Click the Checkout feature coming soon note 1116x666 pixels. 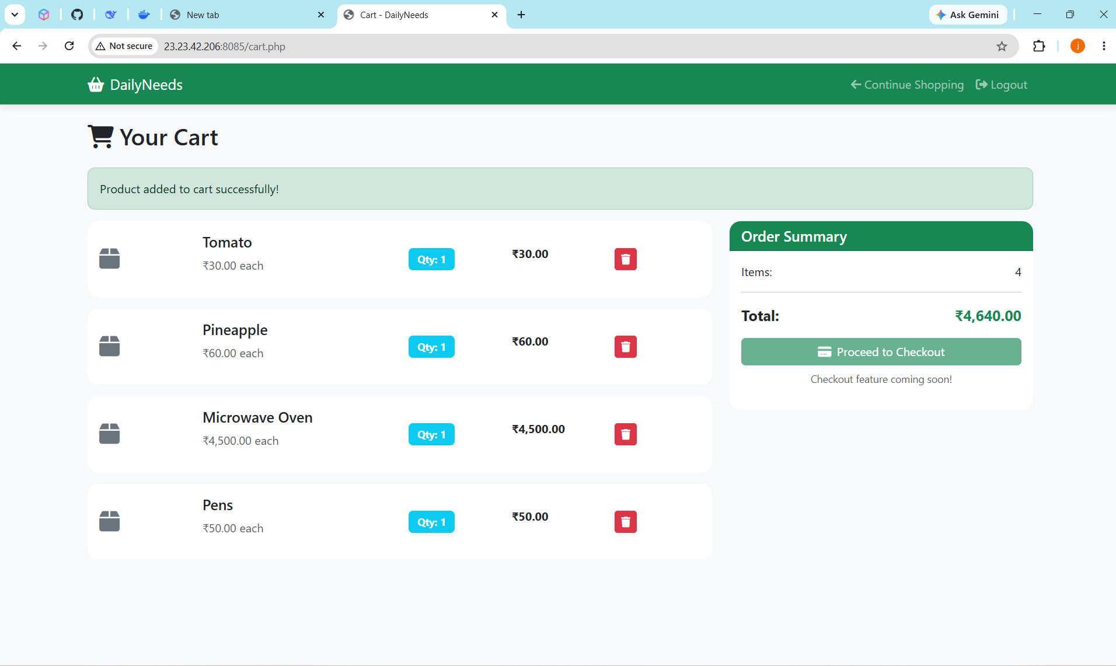coord(881,379)
